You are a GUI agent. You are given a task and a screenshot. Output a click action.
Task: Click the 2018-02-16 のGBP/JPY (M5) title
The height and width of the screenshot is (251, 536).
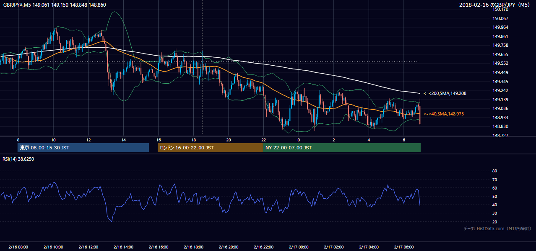[x=495, y=5]
